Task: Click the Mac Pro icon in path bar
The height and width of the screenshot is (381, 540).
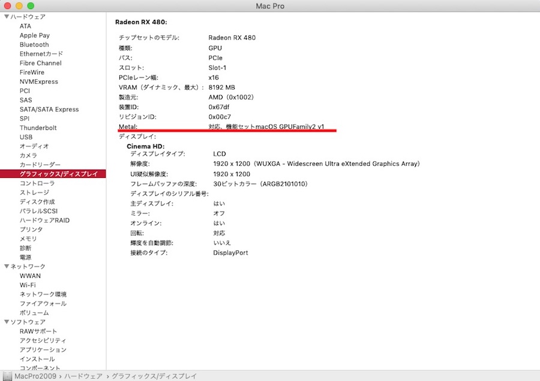Action: click(7, 376)
